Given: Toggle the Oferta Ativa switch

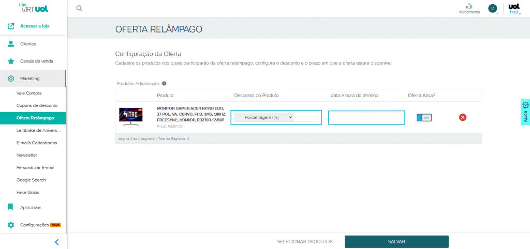Looking at the screenshot, I should [x=424, y=117].
